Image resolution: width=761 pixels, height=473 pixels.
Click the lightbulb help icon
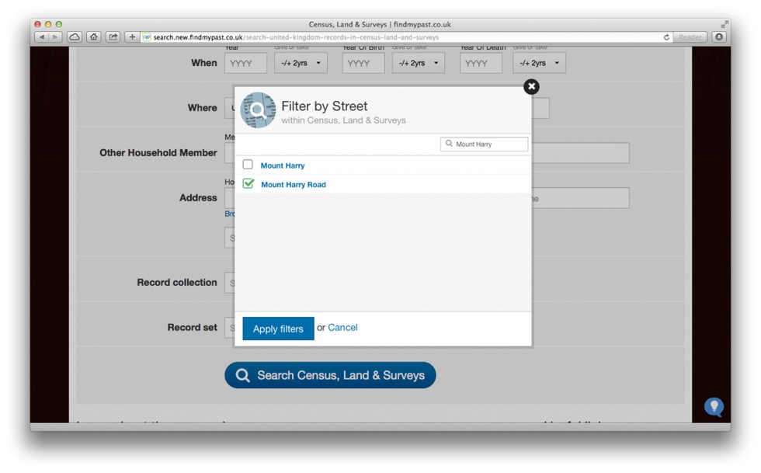(714, 406)
